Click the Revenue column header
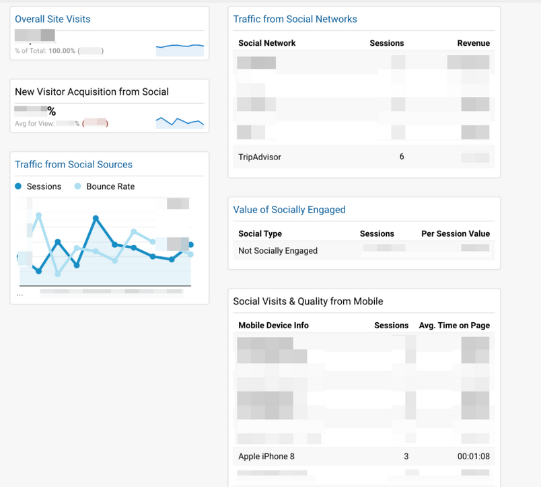 point(473,43)
